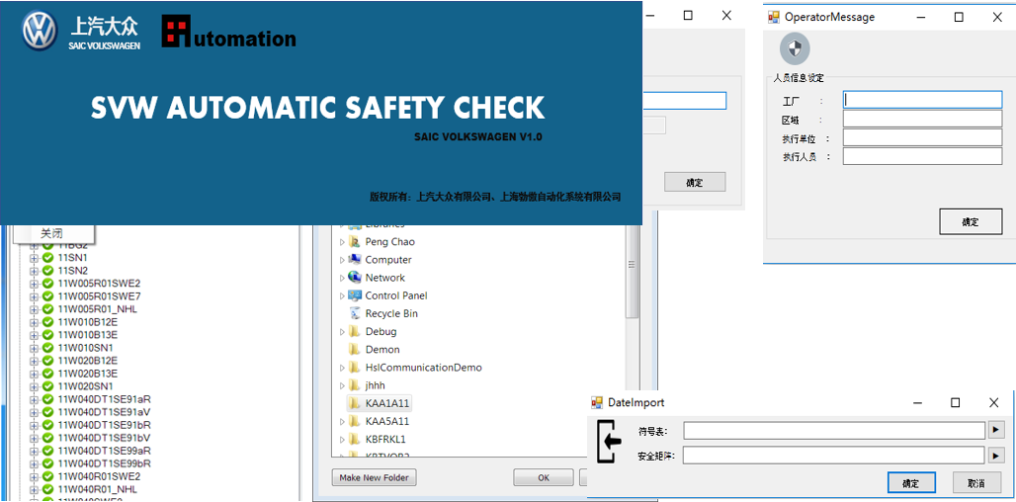1016x502 pixels.
Task: Click the Computer icon in folder browser
Action: coord(355,259)
